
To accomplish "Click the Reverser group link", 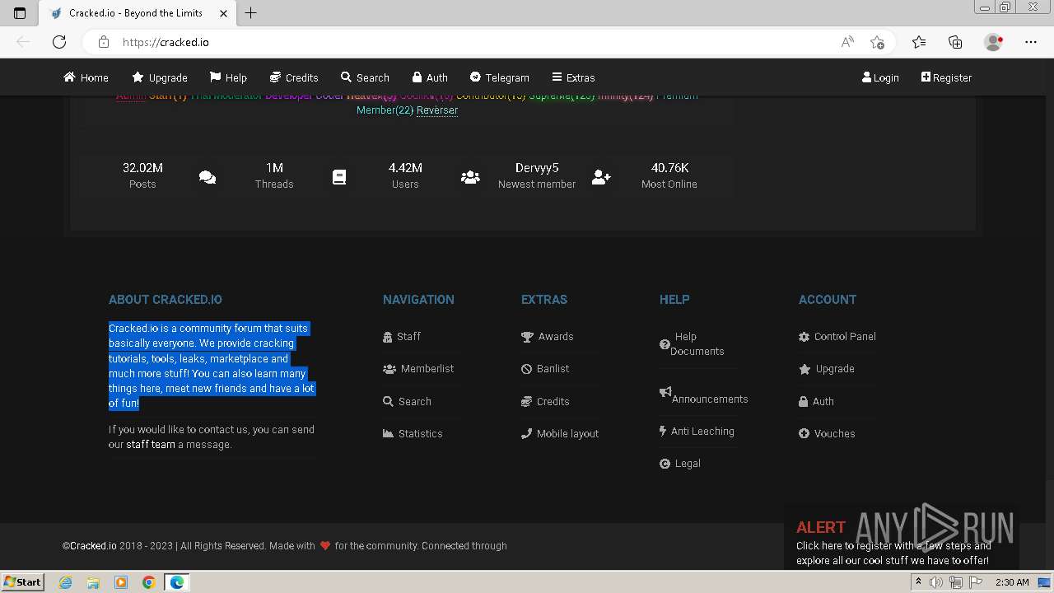I will (x=437, y=110).
